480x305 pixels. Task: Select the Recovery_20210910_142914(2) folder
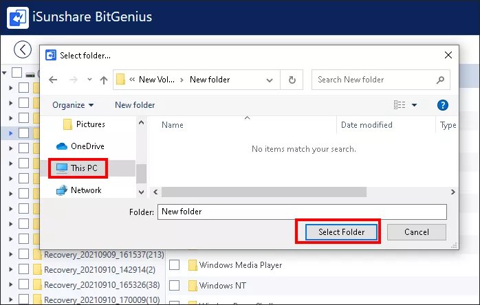point(100,269)
